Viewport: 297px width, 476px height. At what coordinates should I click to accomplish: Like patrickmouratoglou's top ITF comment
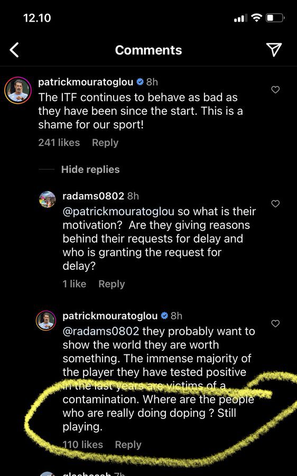tap(275, 89)
